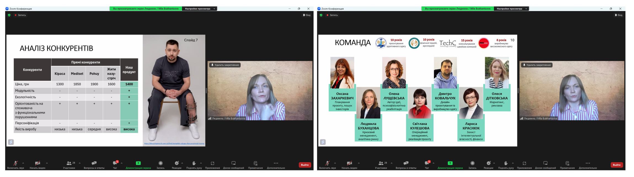The width and height of the screenshot is (634, 177).
Task: Open Участники panel in the left Zoom window
Action: click(x=69, y=164)
